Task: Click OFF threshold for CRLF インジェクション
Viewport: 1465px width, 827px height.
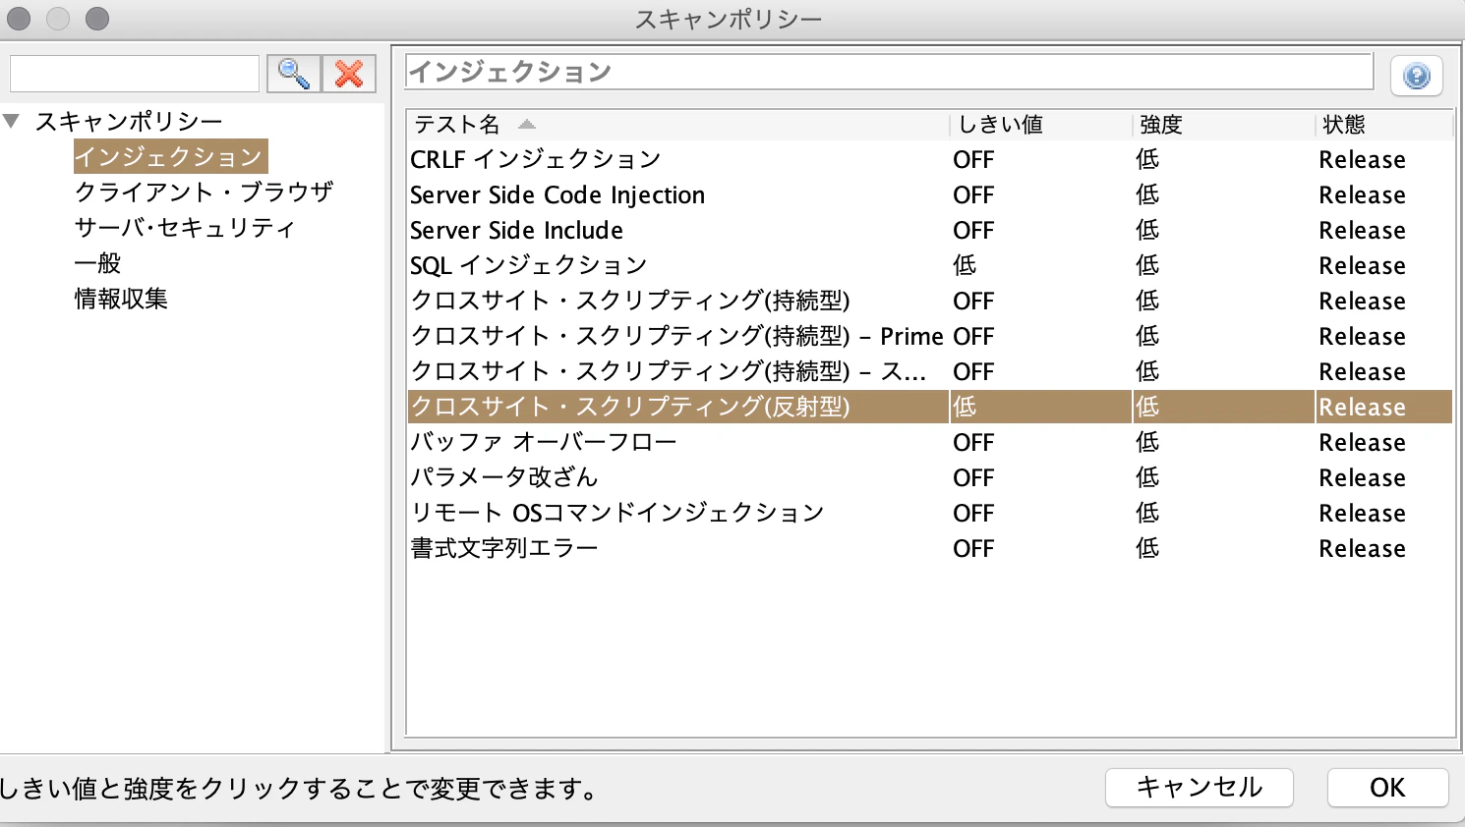Action: [x=973, y=159]
